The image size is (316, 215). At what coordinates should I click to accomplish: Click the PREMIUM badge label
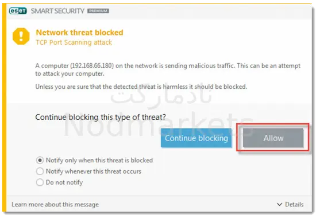(x=98, y=11)
